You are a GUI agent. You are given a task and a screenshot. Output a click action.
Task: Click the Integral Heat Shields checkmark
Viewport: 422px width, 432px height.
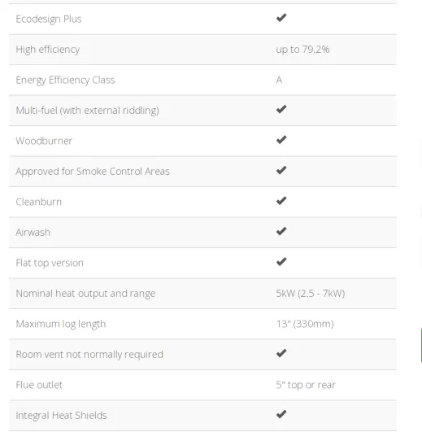click(x=281, y=414)
